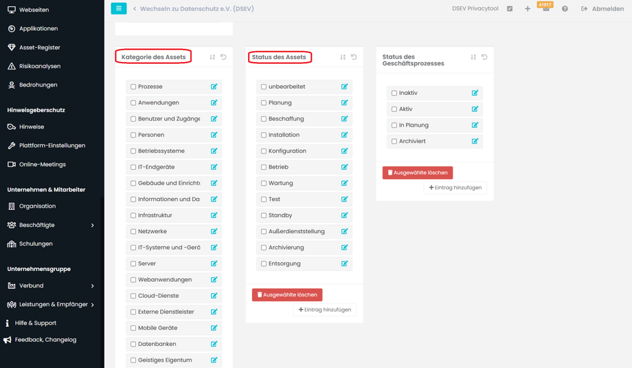The width and height of the screenshot is (632, 368).
Task: Add entry to Status des Geschäftsprozesses
Action: pyautogui.click(x=455, y=188)
